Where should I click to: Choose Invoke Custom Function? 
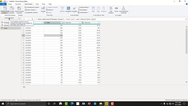pyautogui.click(x=19, y=10)
